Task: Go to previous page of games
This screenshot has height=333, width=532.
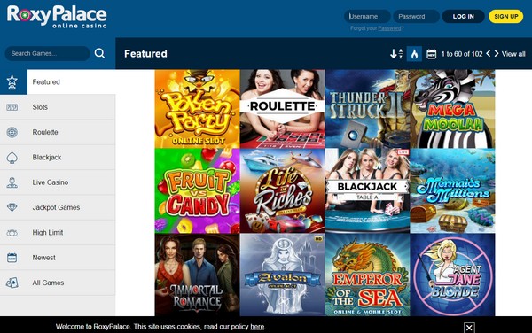Action: pos(489,53)
